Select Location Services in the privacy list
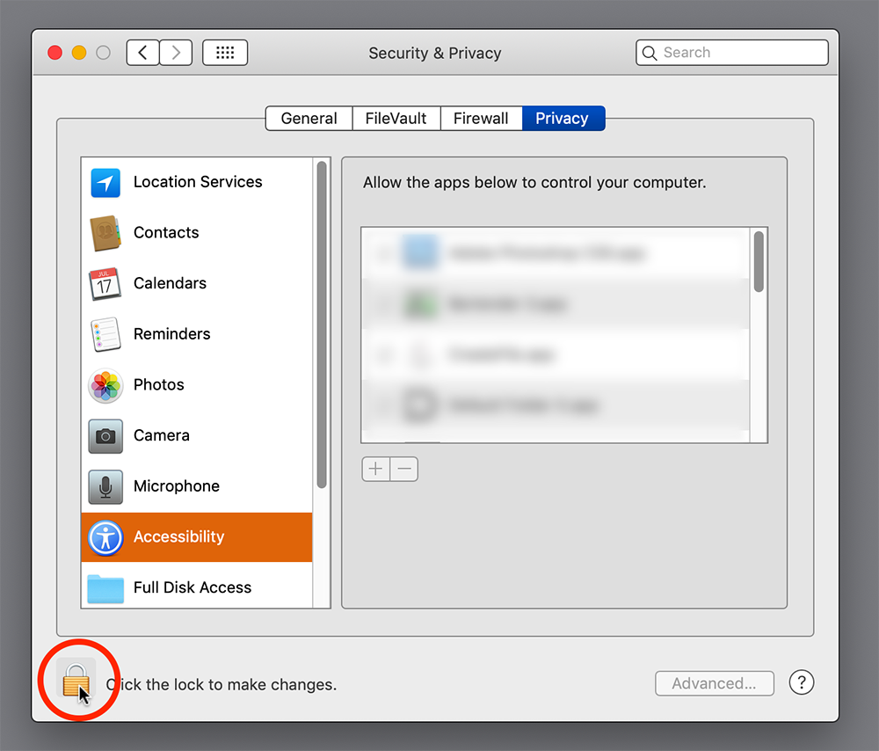 (x=197, y=182)
